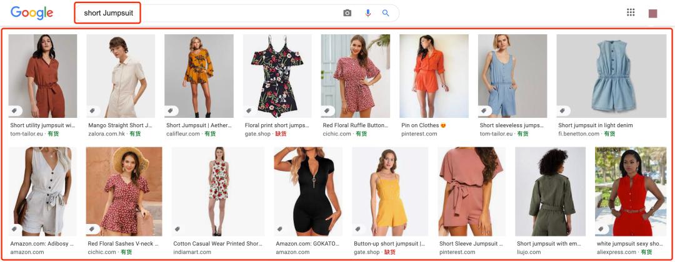Open the white Amazon Adibosy jumpsuit image
675x262 pixels.
tap(42, 192)
